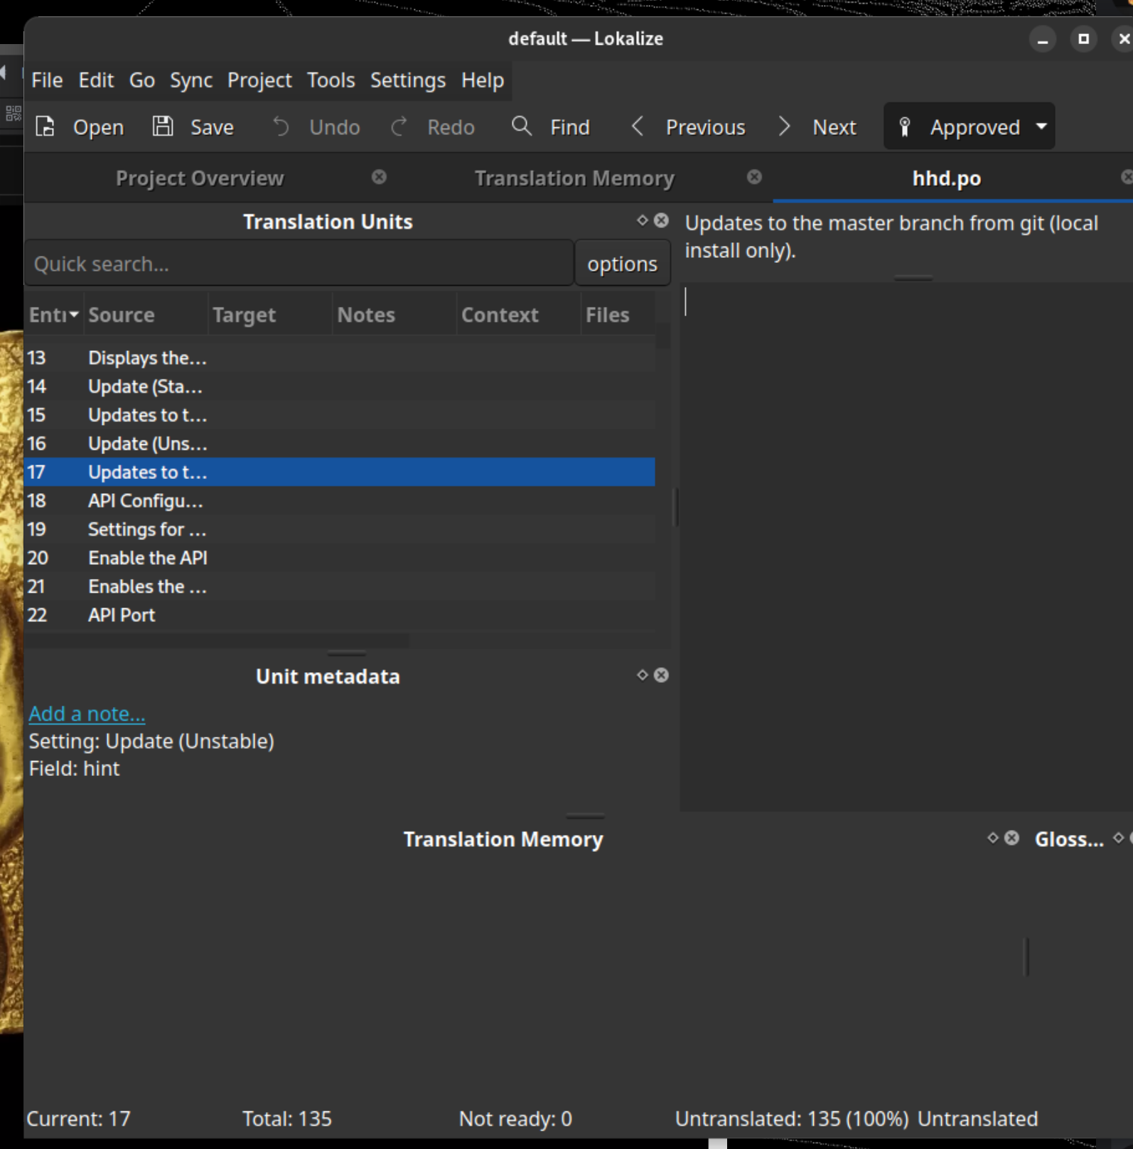Focus the Quick search field
Screen dimensions: 1133x1149
[299, 264]
